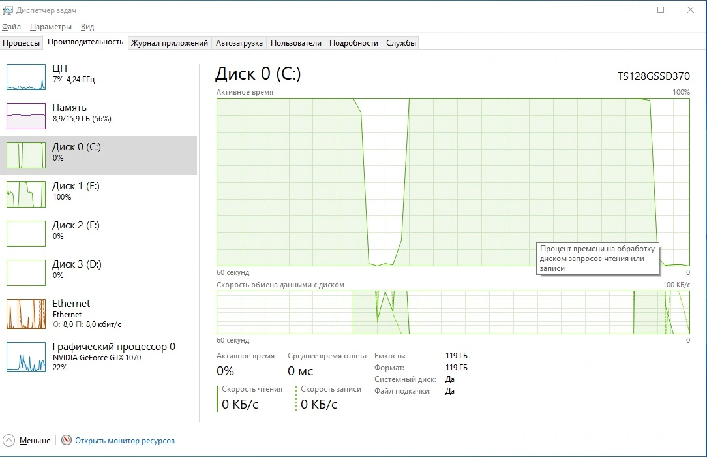Viewport: 707px width, 457px height.
Task: Minimize the Task Manager window
Action: coord(631,10)
